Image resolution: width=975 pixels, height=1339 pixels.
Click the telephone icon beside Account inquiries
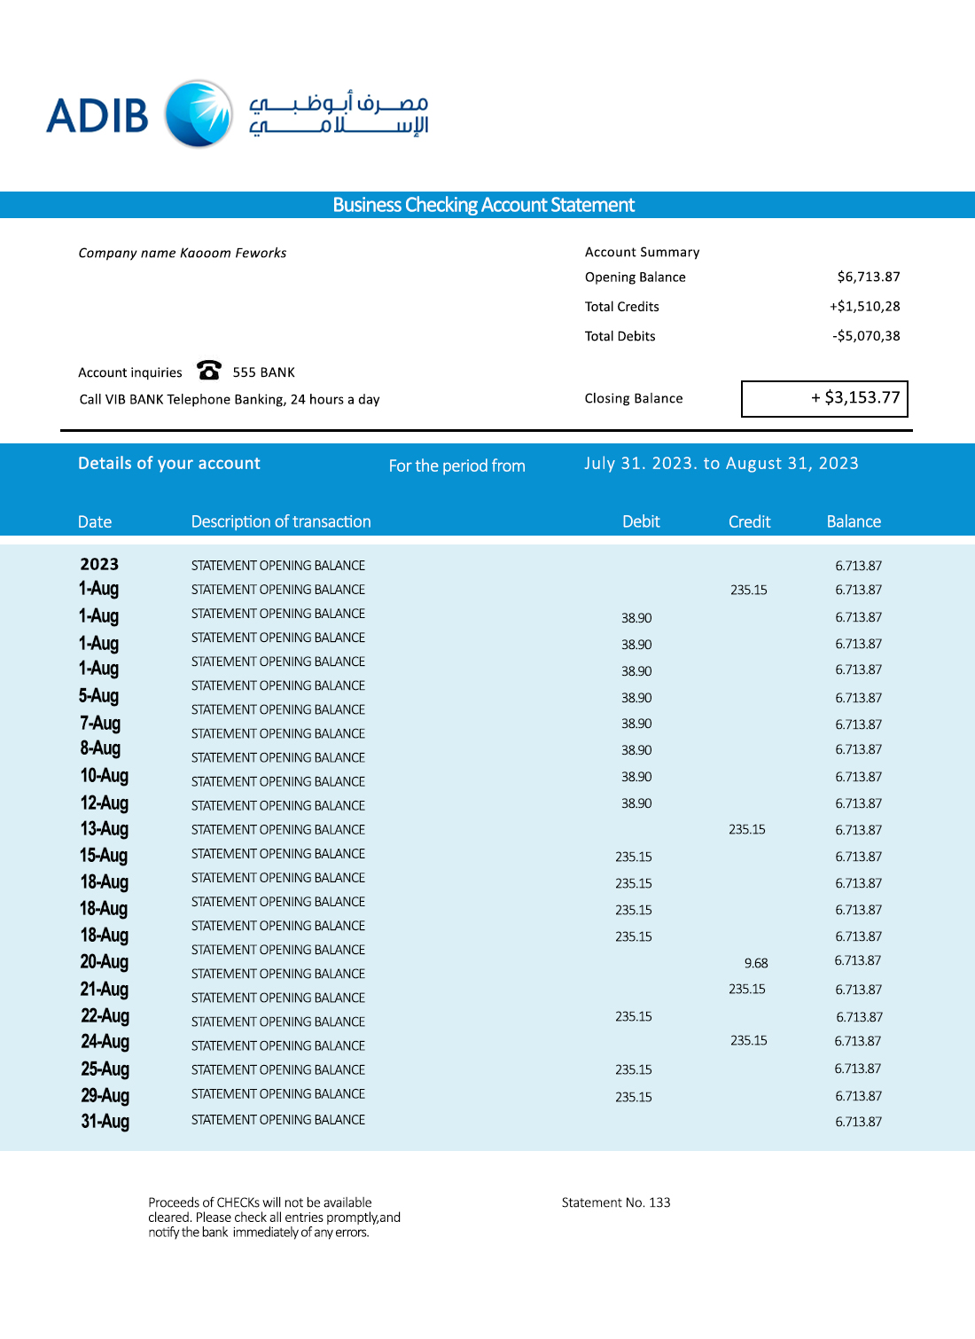[209, 370]
